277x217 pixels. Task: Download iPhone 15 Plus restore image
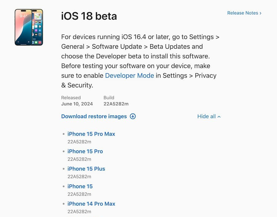coord(86,169)
